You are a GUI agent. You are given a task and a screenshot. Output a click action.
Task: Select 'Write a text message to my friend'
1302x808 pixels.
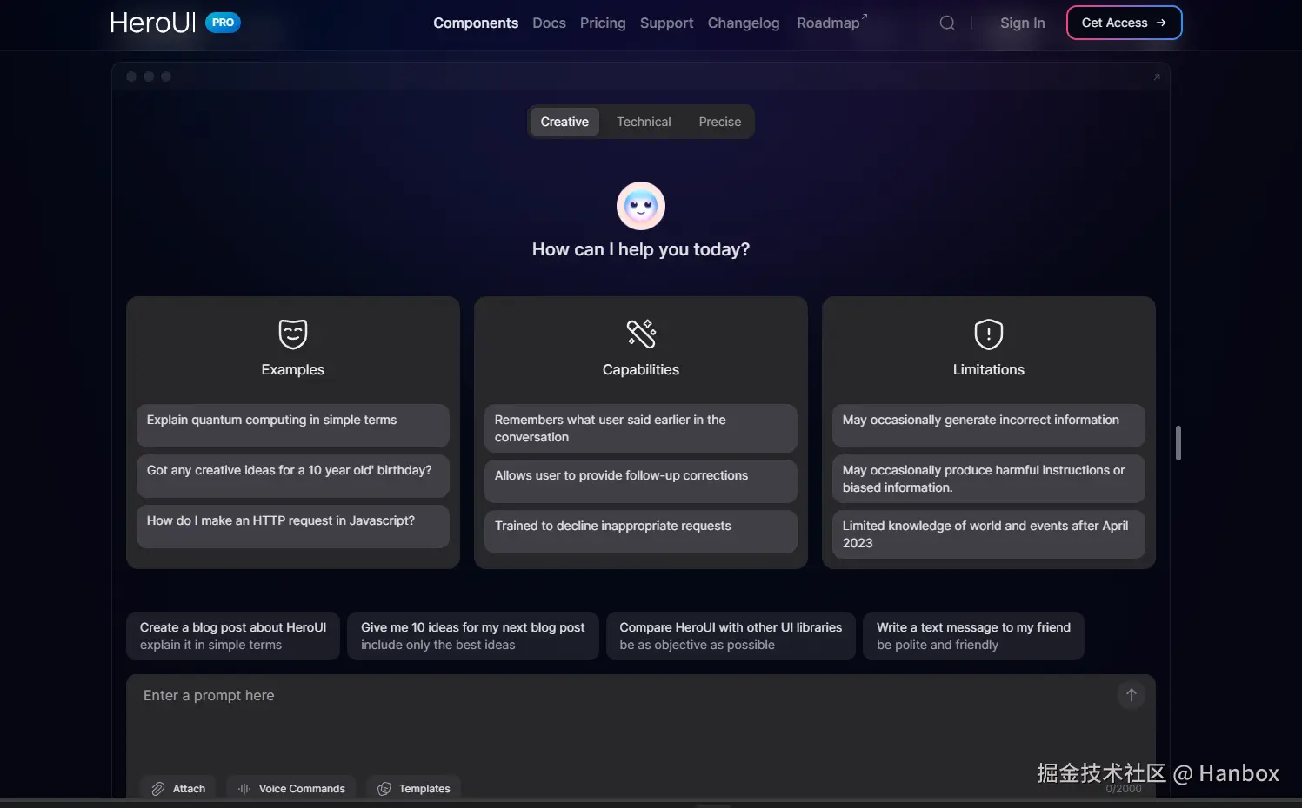tap(973, 636)
